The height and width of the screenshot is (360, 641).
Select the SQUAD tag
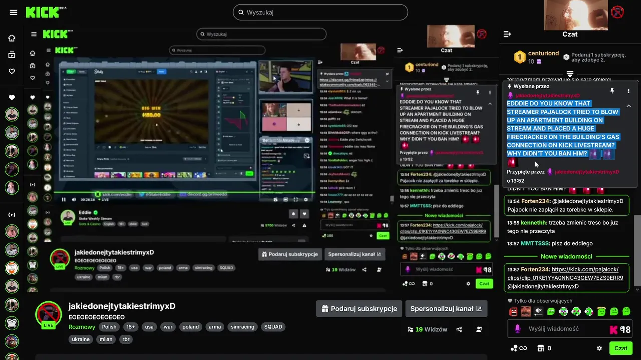(273, 327)
